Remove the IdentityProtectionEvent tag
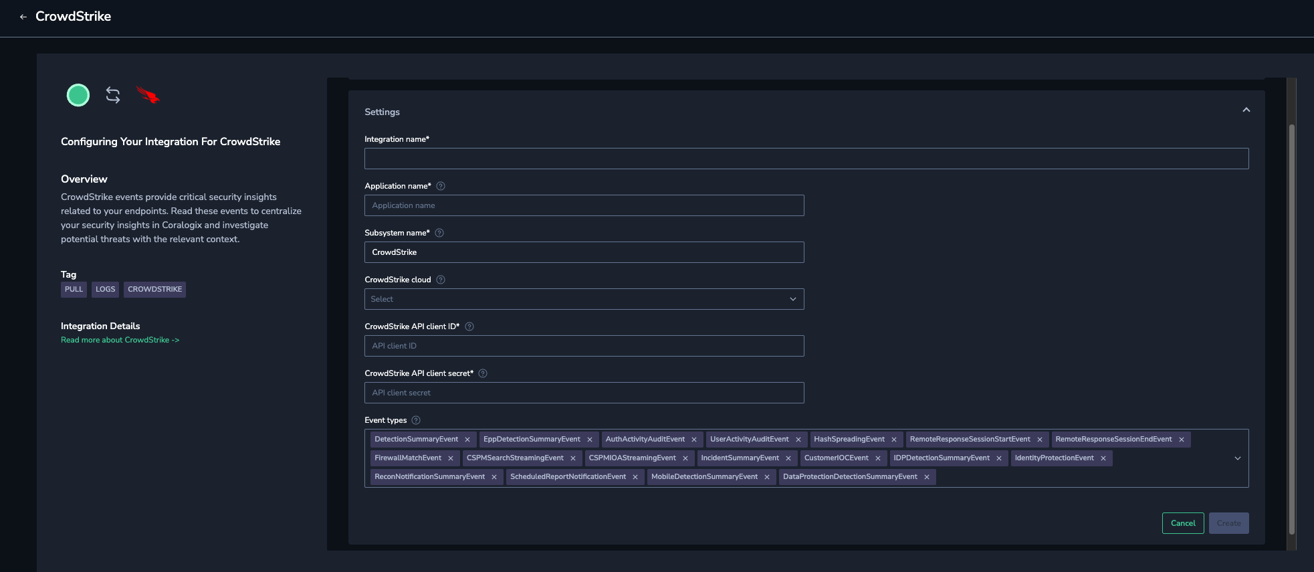This screenshot has height=572, width=1314. coord(1103,458)
